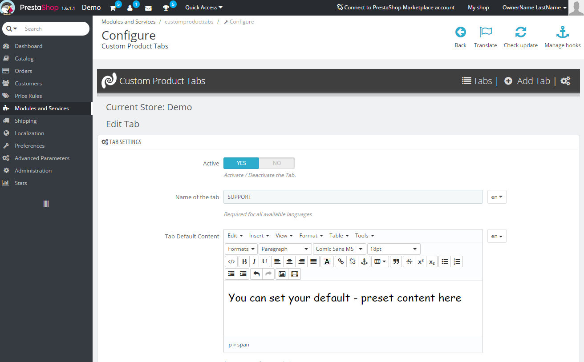Apply strikethrough formatting
The width and height of the screenshot is (584, 362).
[409, 261]
